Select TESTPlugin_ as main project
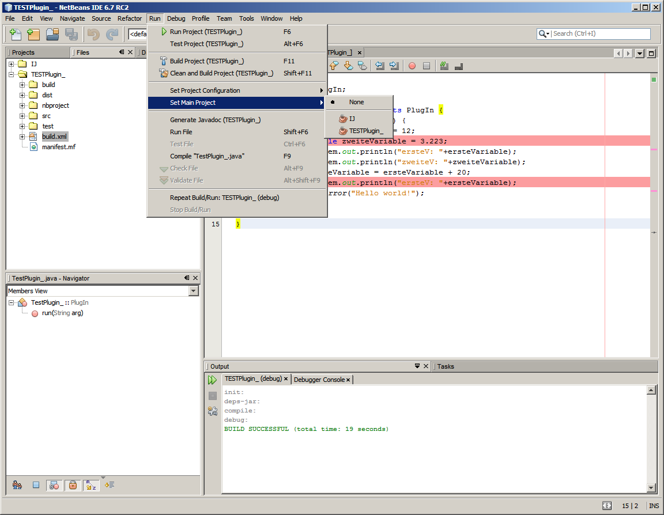 pyautogui.click(x=365, y=131)
